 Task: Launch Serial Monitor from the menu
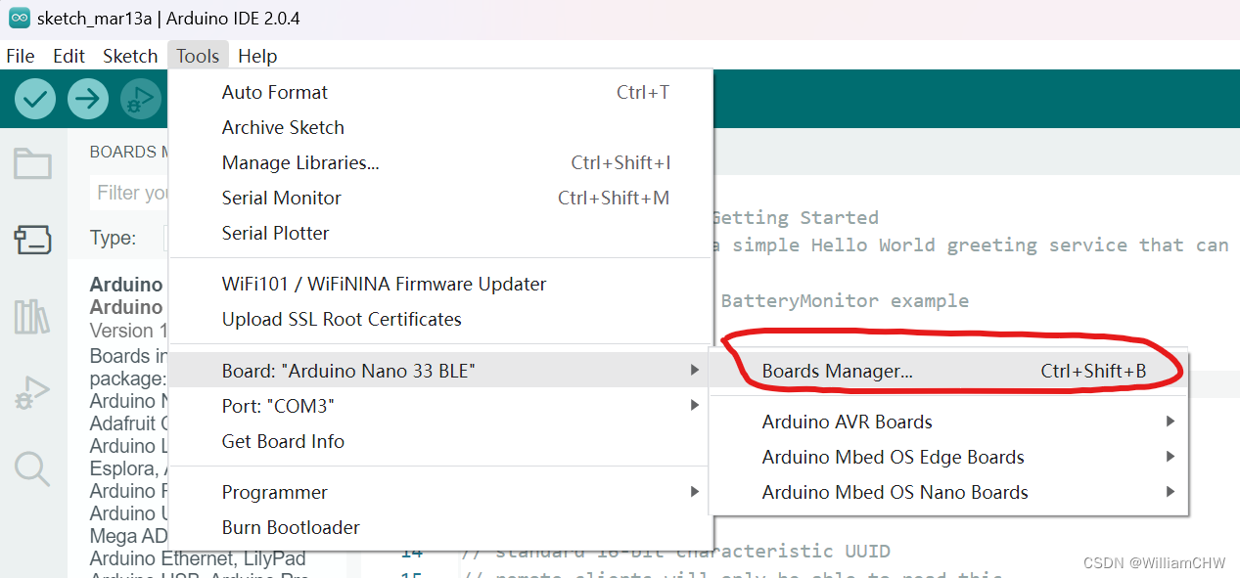(440, 198)
